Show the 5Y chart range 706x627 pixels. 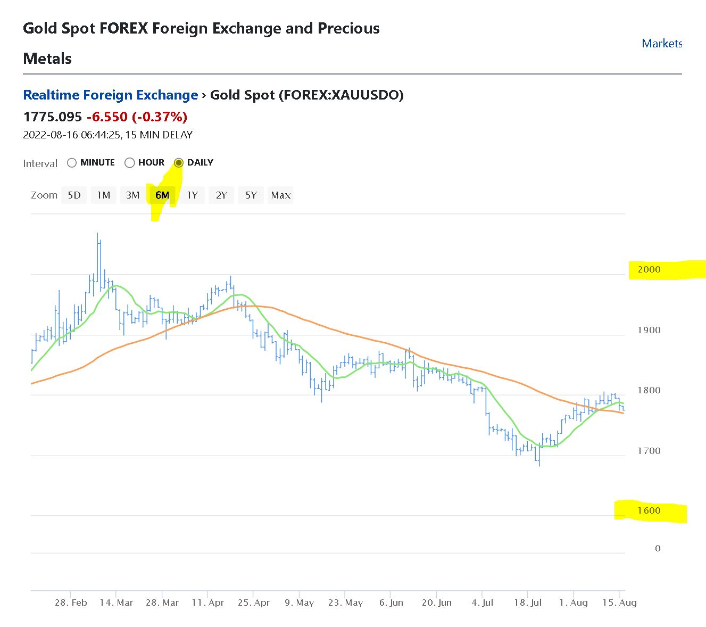pos(251,195)
